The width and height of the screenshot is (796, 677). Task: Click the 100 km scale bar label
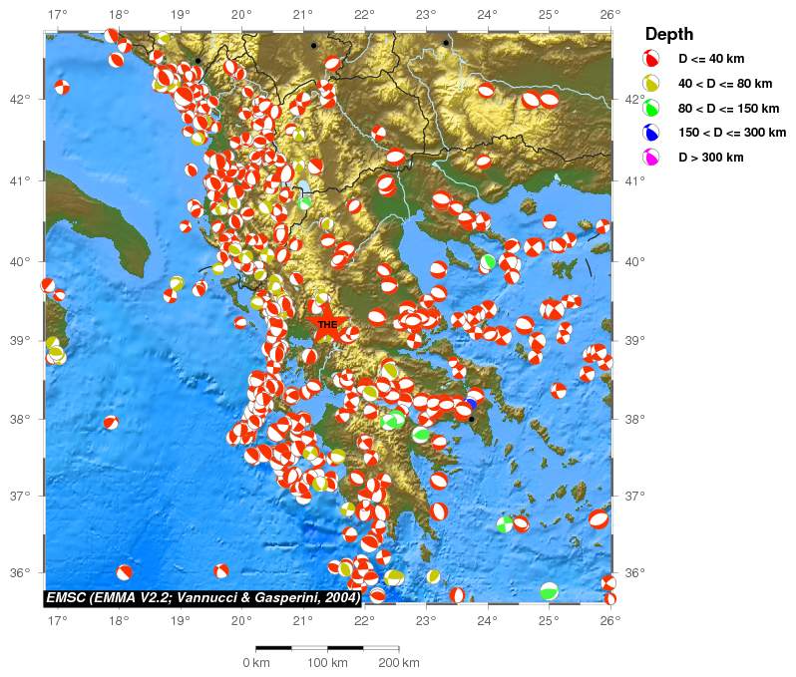[327, 663]
